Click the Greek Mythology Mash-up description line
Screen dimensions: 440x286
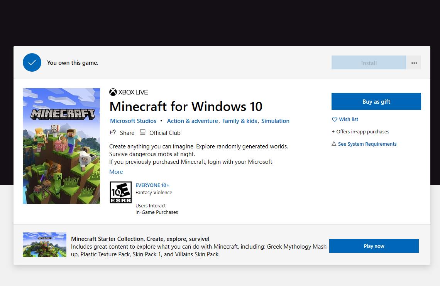200,251
